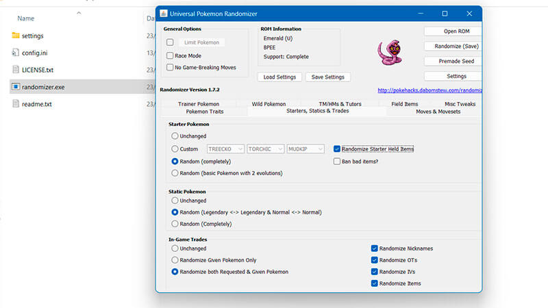This screenshot has width=548, height=308.
Task: Open the TREECKO starter dropdown
Action: (x=225, y=149)
